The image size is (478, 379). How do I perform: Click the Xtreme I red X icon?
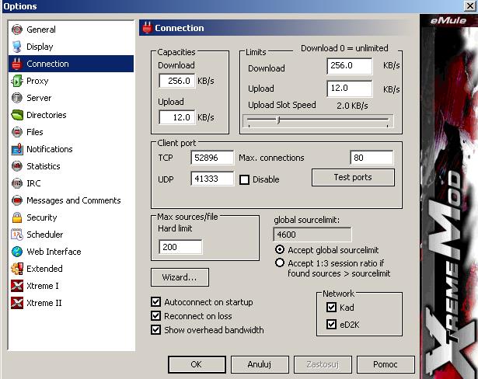click(x=17, y=286)
